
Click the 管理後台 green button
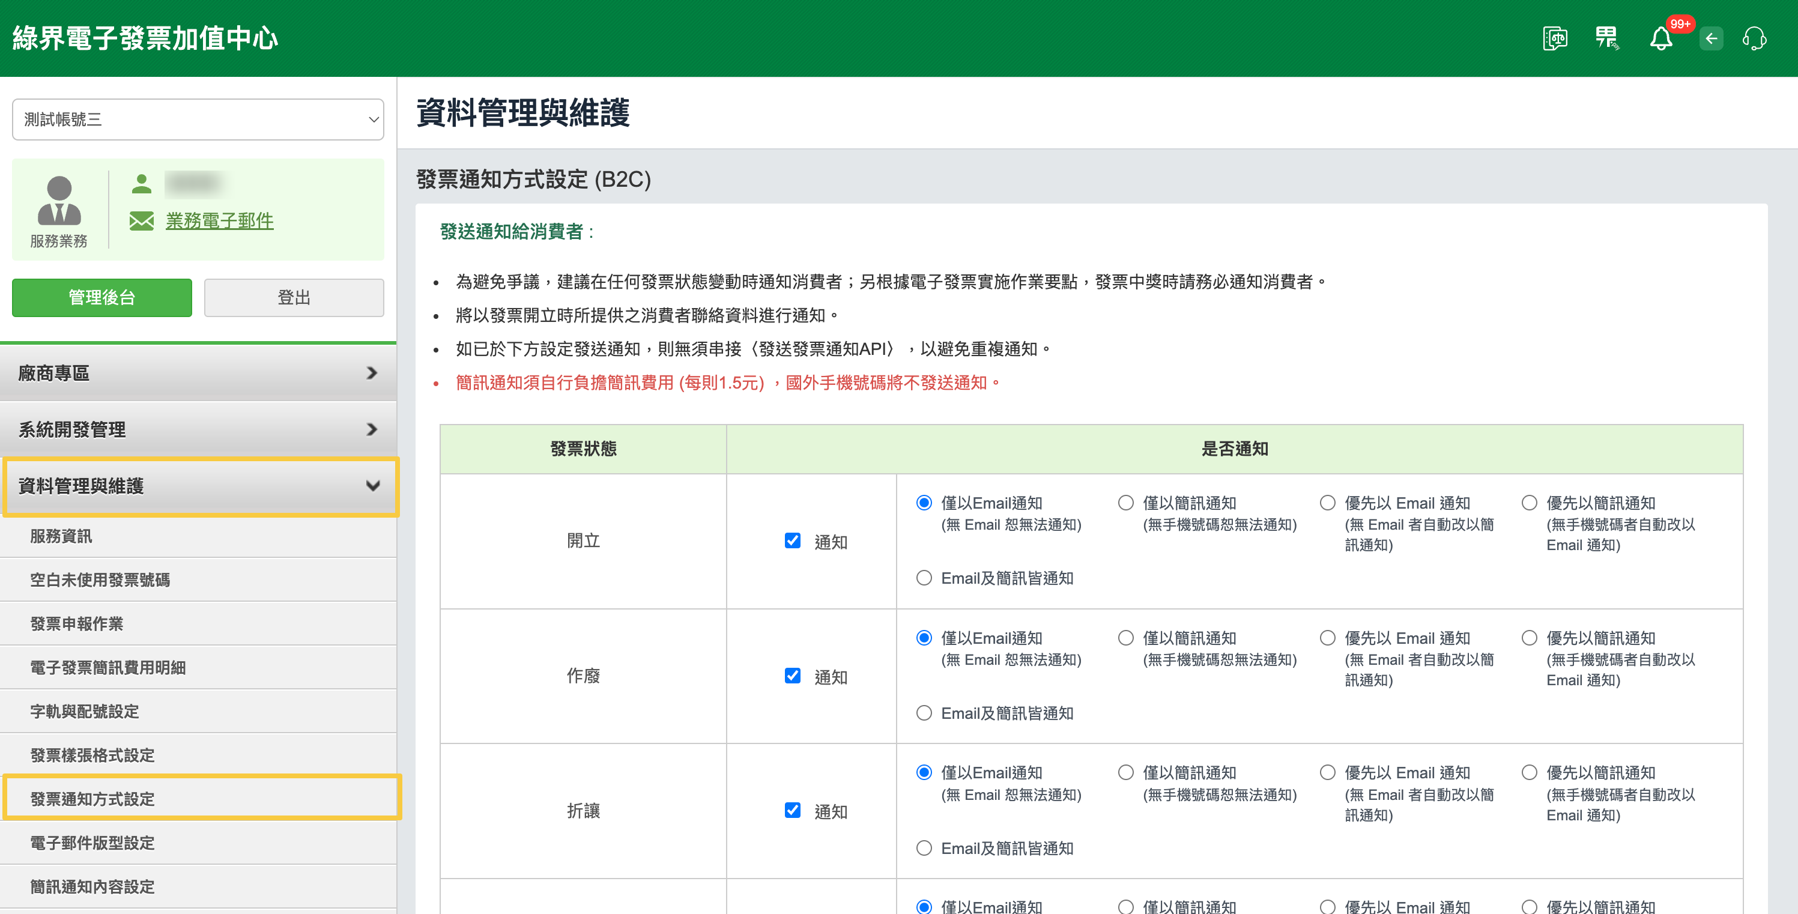click(x=102, y=298)
